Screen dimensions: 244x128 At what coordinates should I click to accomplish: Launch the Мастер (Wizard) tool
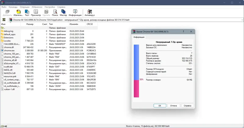(63, 13)
